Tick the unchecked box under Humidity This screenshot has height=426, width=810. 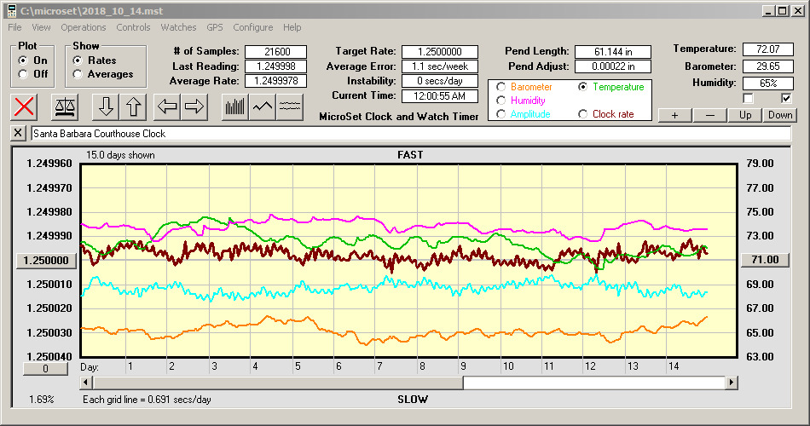[x=748, y=98]
